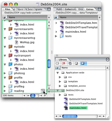This screenshot has width=112, height=121.
Task: Select DebSite04Template.html icon in Library
Action: (x=66, y=99)
